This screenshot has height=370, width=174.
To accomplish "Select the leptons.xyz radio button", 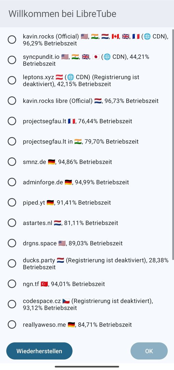I will point(12,81).
